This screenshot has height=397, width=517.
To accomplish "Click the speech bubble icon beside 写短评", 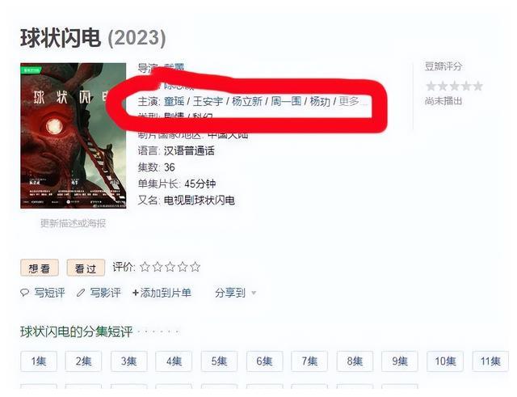I will pyautogui.click(x=25, y=293).
